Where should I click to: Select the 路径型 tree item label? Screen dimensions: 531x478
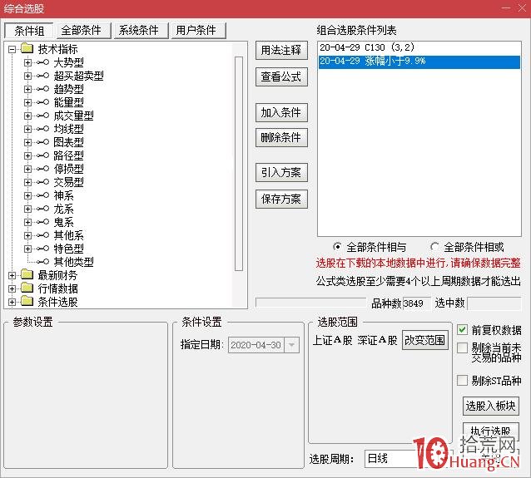(69, 155)
